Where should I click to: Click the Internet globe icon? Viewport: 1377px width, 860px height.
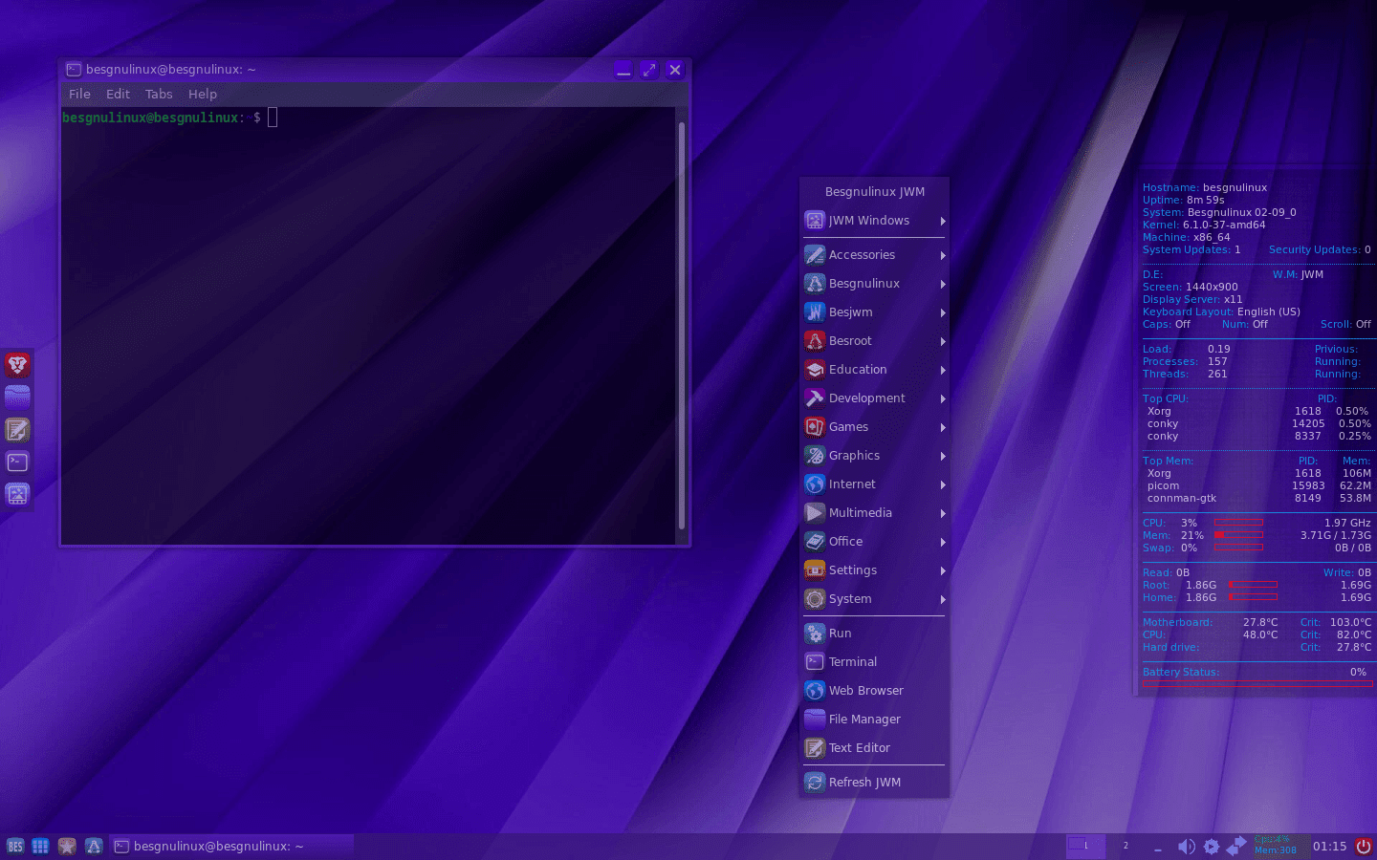point(815,484)
